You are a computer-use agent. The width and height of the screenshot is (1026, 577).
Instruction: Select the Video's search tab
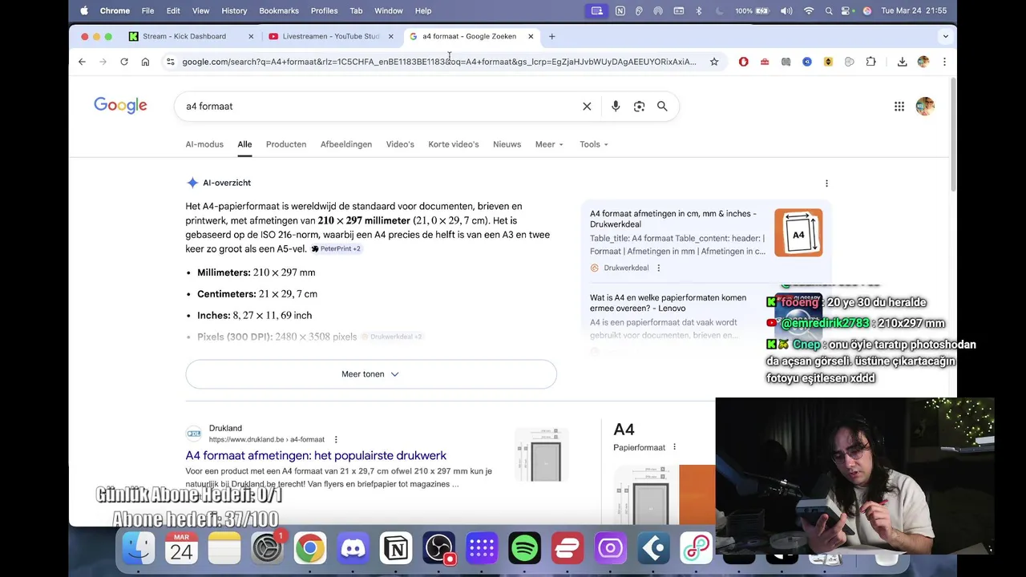[x=400, y=144]
